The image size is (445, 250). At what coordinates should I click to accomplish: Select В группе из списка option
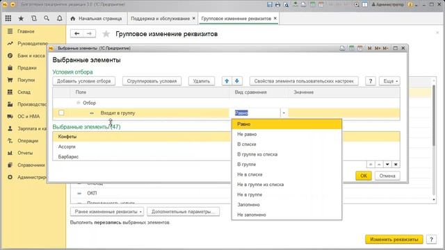(x=286, y=154)
